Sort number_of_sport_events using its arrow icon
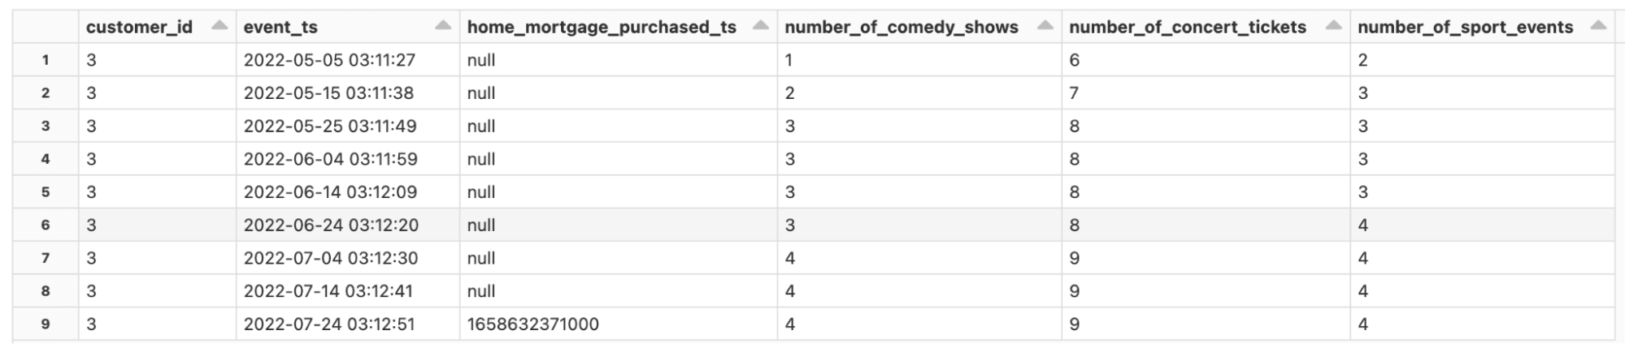 tap(1597, 26)
